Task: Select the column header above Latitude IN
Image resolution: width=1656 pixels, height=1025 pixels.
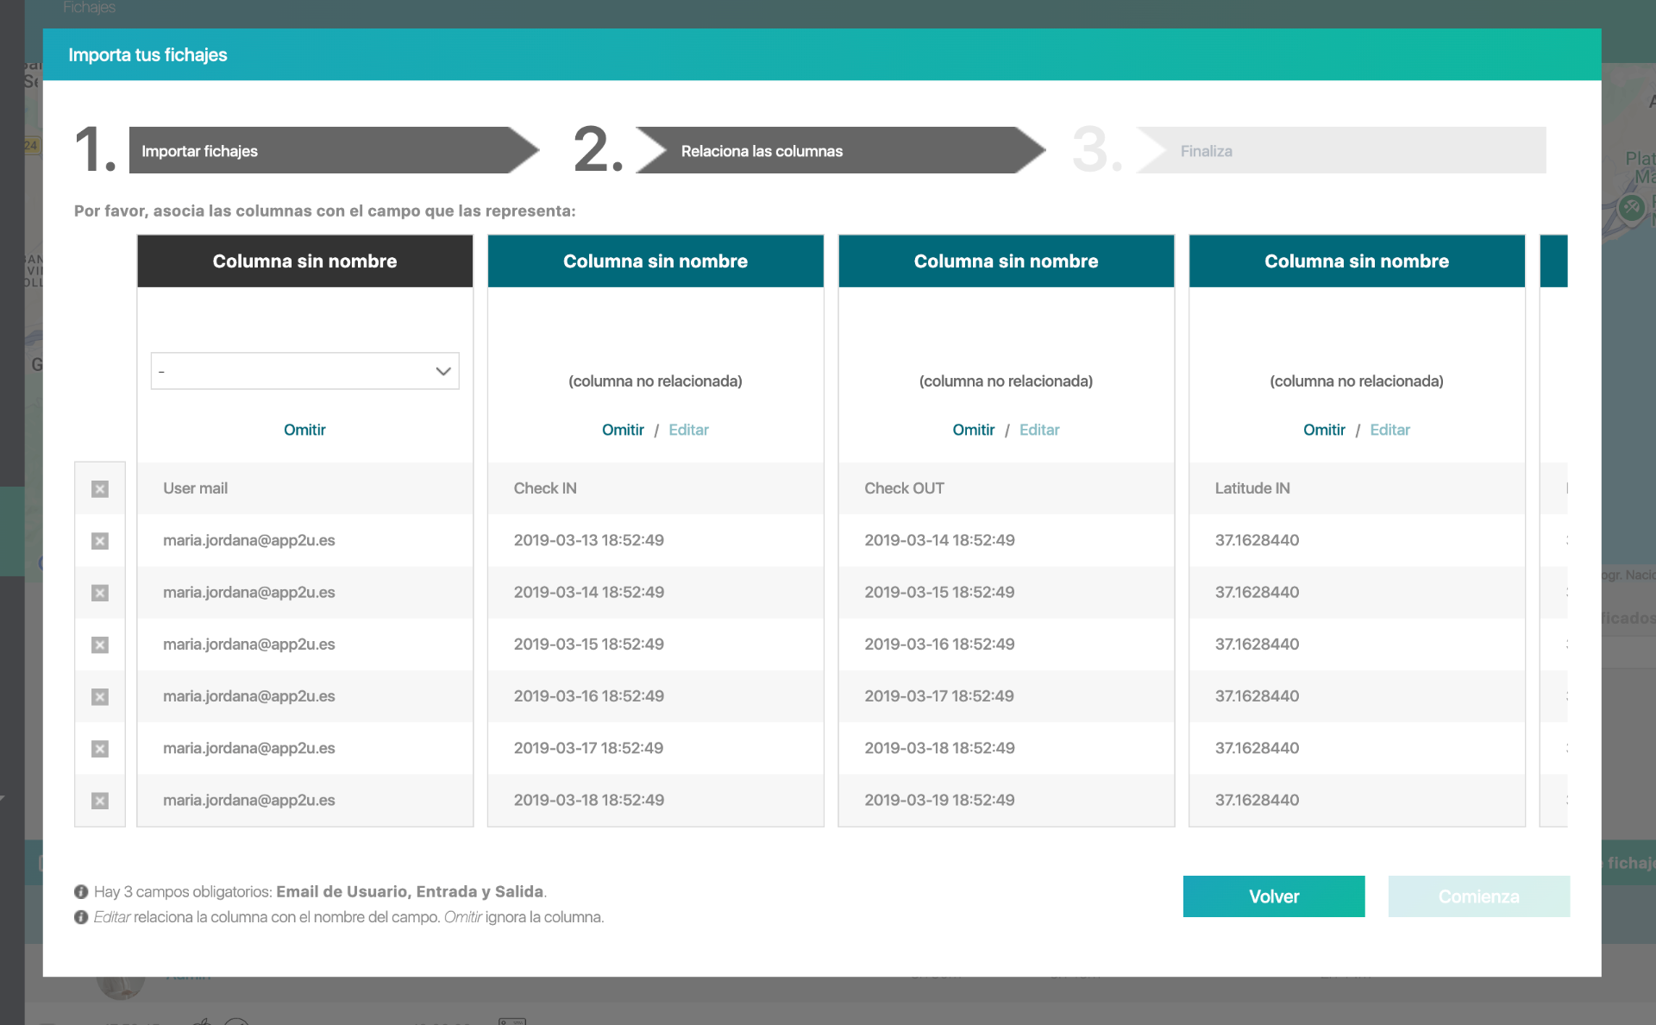Action: coord(1357,261)
